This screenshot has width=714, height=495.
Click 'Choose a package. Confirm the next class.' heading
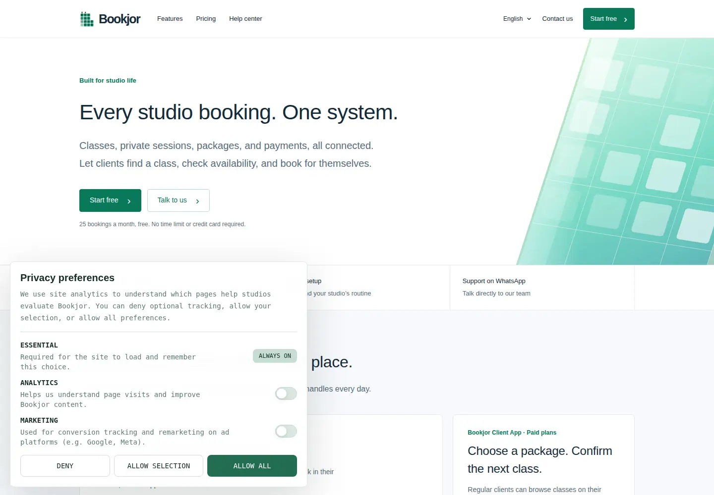(540, 460)
